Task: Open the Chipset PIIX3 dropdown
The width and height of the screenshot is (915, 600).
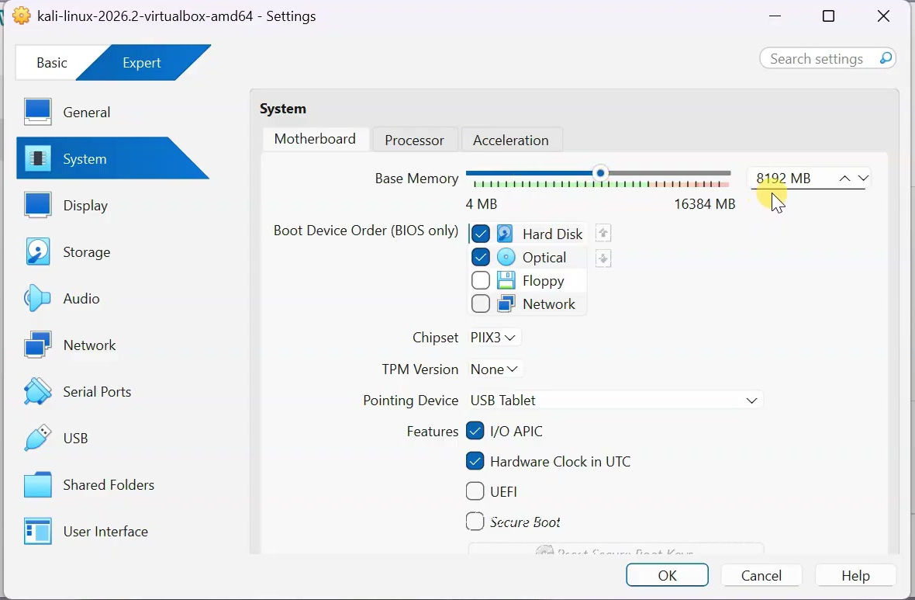Action: pos(493,338)
